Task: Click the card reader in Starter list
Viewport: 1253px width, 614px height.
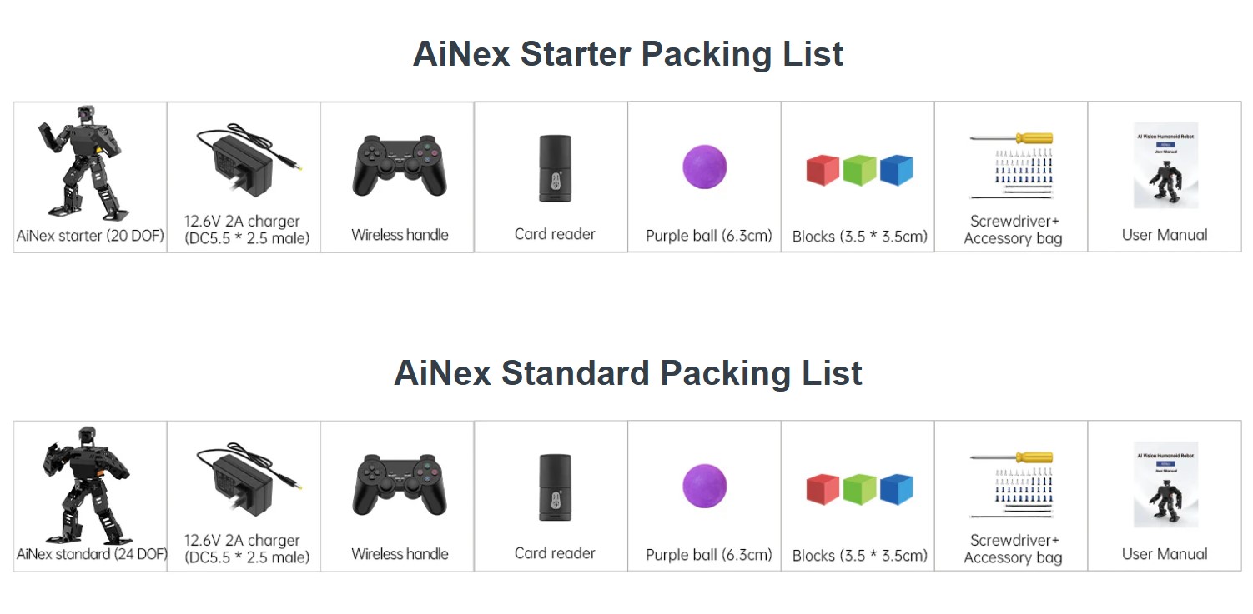Action: [555, 168]
